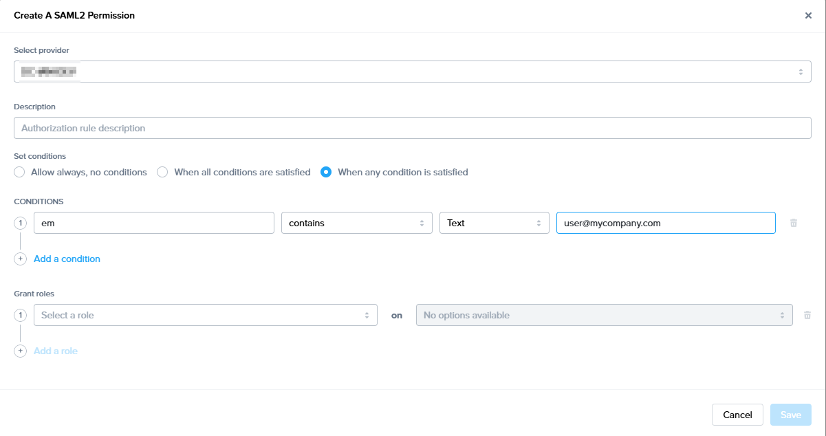Viewport: 826px width, 436px height.
Task: Click the 'Add a condition' link
Action: tap(67, 259)
